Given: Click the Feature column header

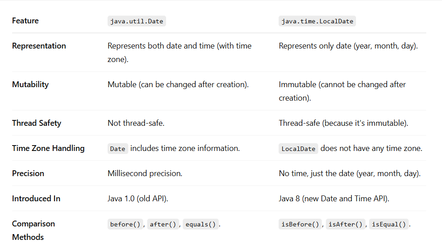Looking at the screenshot, I should click(x=25, y=21).
